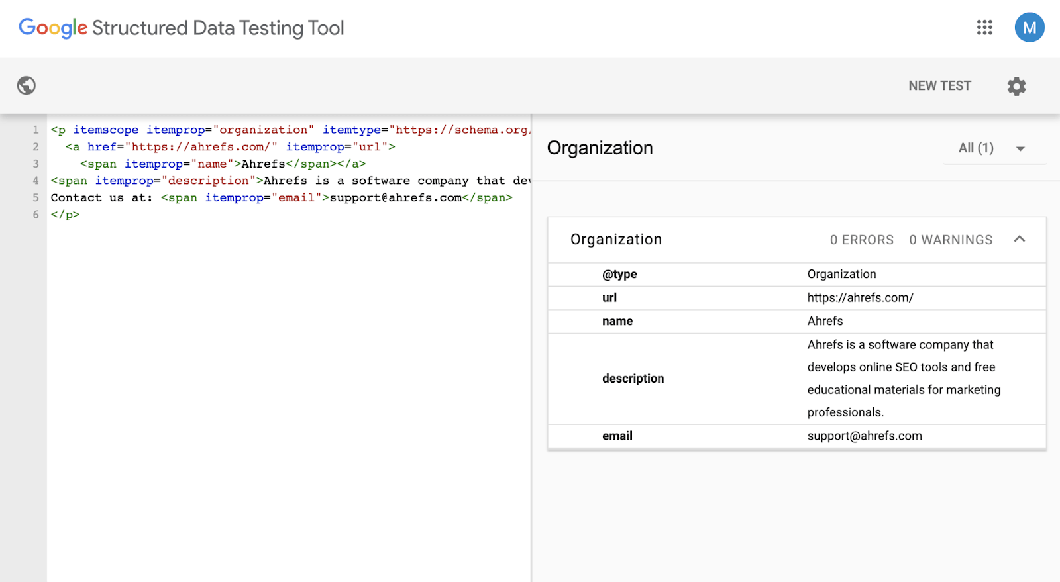Click the itemprop="email" span in code
The image size is (1060, 582).
point(337,197)
